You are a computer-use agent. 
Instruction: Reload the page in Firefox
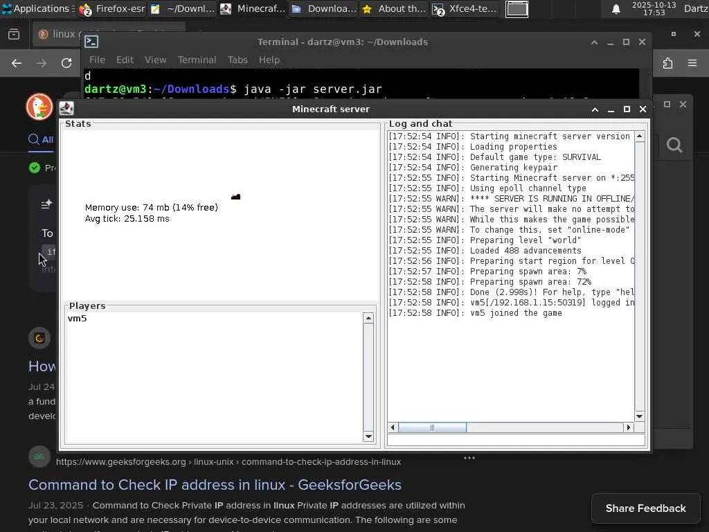point(66,63)
